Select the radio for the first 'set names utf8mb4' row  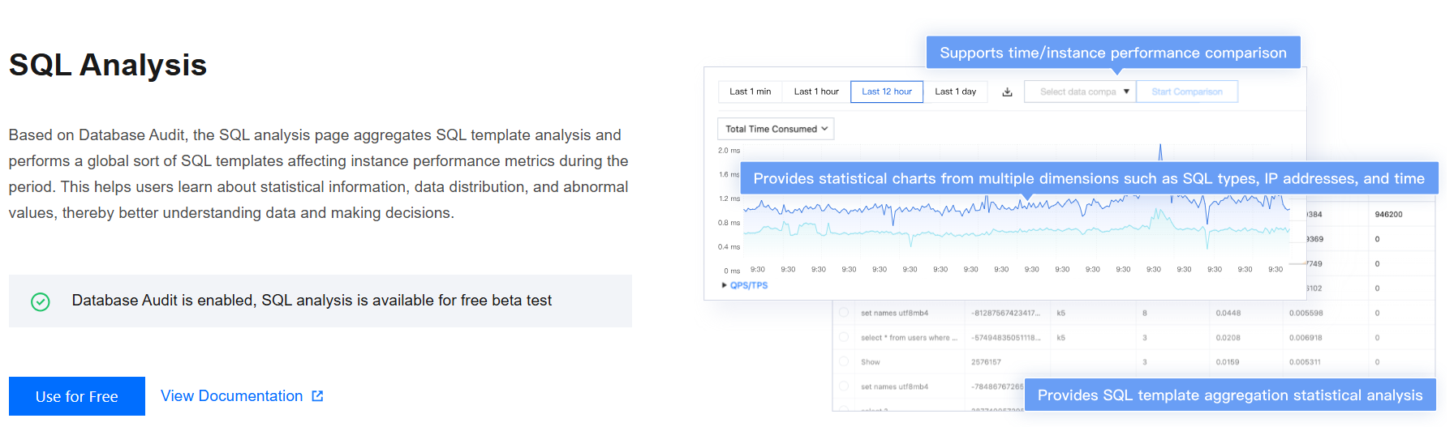point(844,313)
